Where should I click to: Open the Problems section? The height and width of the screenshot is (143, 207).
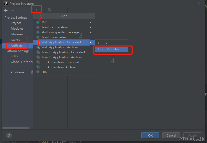[x=17, y=72]
